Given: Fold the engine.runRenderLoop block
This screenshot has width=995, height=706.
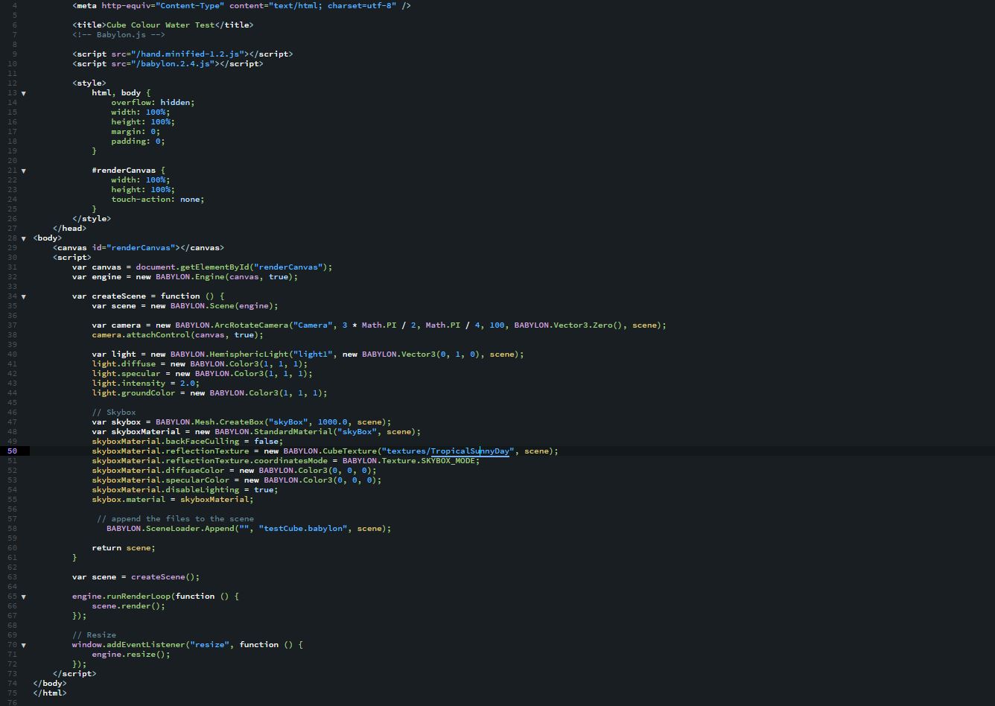Looking at the screenshot, I should (23, 597).
